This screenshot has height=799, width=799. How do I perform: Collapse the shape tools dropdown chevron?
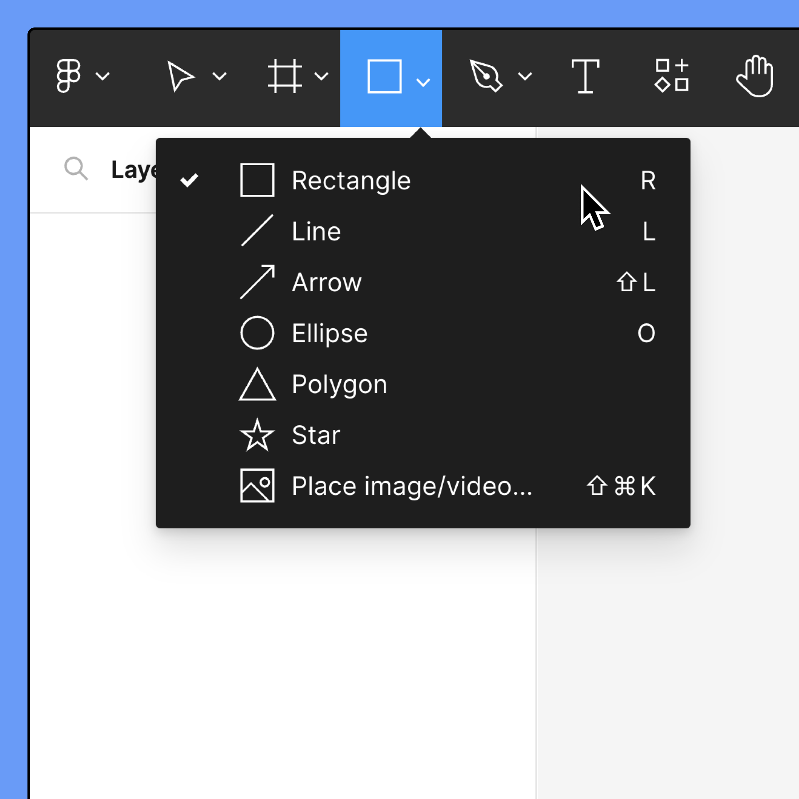[x=423, y=82]
